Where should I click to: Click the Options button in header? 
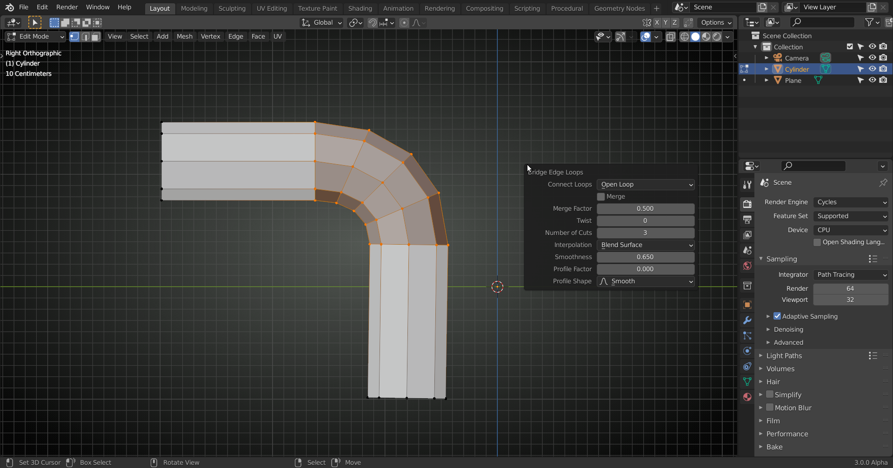(716, 23)
